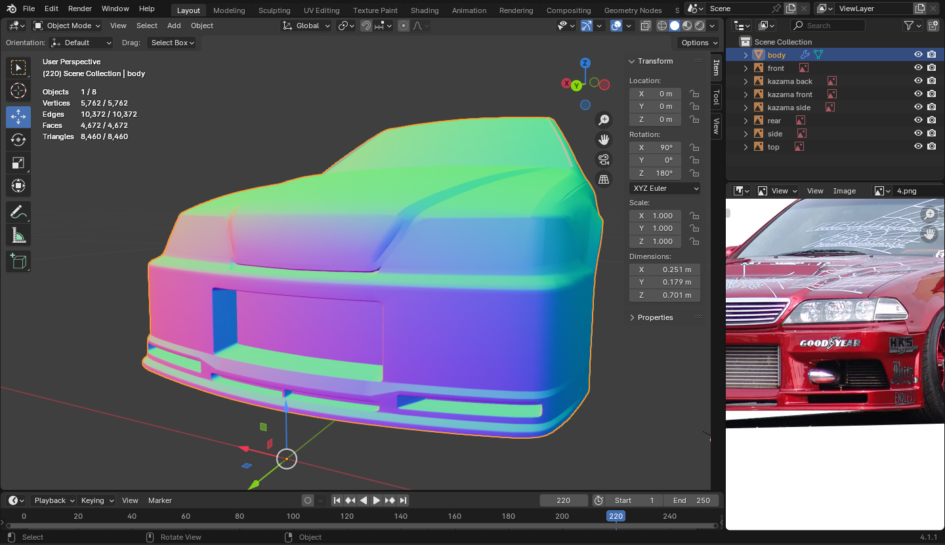Switch to the Sculpting workspace tab

(274, 10)
